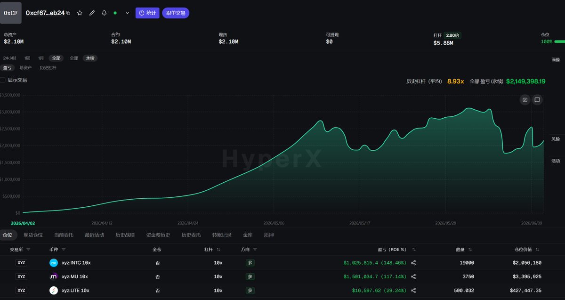Click the Micron logo in MU row
Viewport: 565px width, 300px height.
coord(54,276)
